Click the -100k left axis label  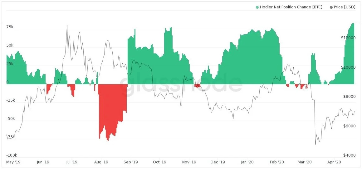click(x=12, y=155)
